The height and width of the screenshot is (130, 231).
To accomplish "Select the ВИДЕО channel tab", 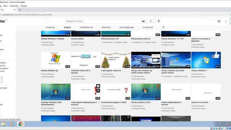I will point(67,27).
